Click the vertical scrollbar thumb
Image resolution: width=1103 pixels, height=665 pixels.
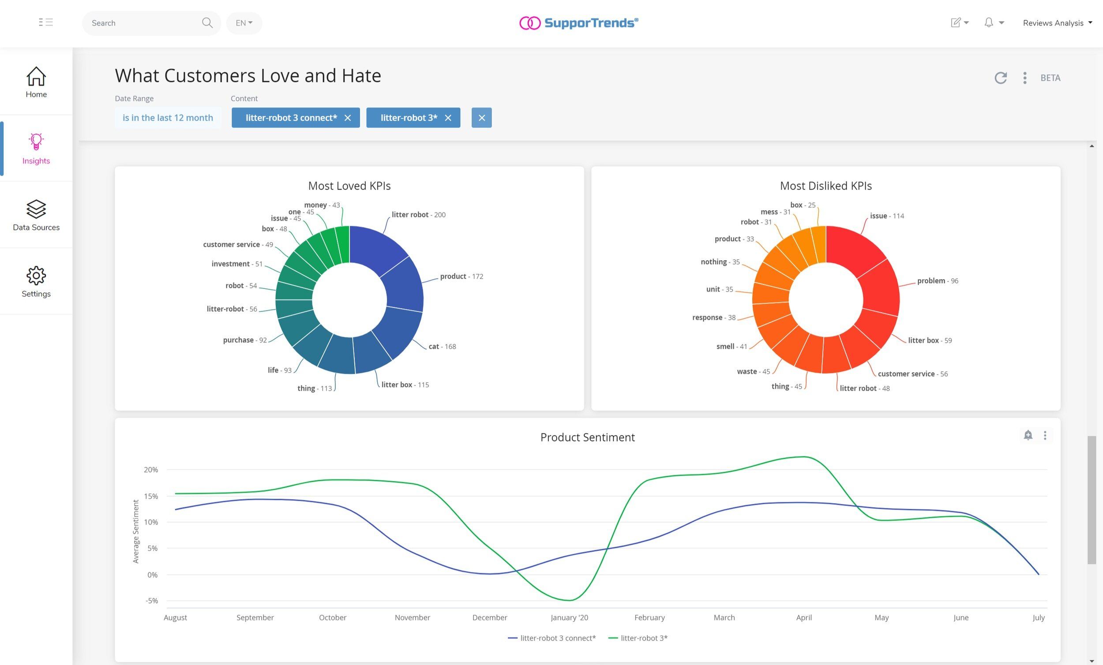point(1092,500)
